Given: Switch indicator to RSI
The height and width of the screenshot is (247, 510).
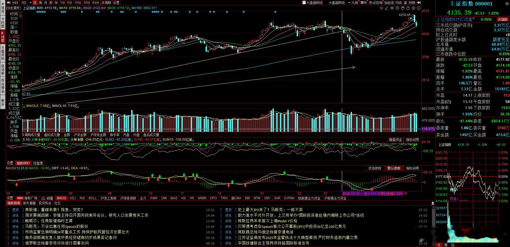Looking at the screenshot, I should click(82, 198).
